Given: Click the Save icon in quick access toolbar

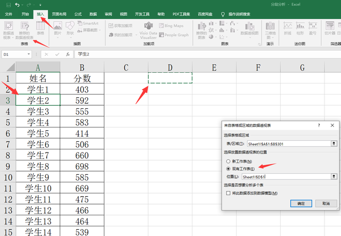Looking at the screenshot, I should pos(9,5).
